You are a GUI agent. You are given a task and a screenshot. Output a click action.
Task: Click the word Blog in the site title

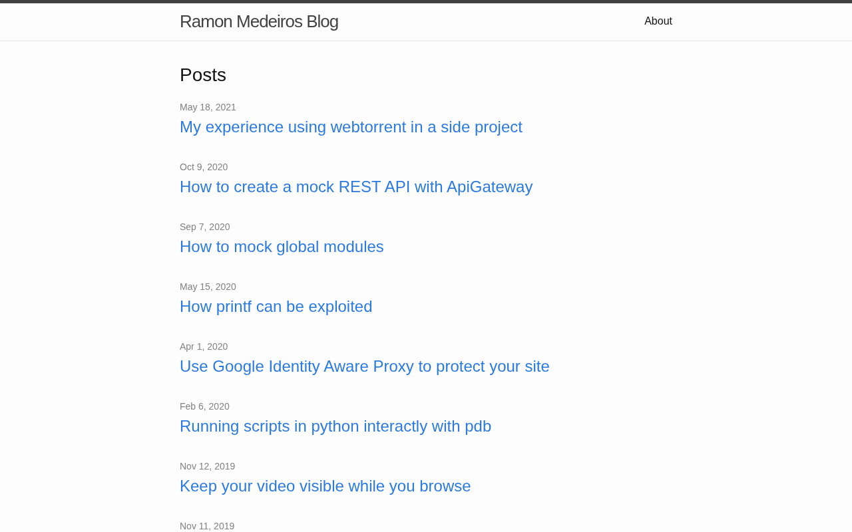coord(322,21)
